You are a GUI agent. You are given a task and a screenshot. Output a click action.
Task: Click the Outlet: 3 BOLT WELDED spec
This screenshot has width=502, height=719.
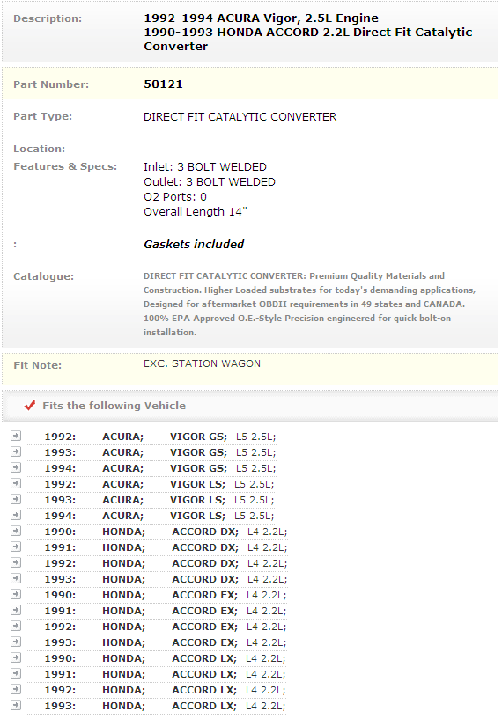[x=210, y=182]
